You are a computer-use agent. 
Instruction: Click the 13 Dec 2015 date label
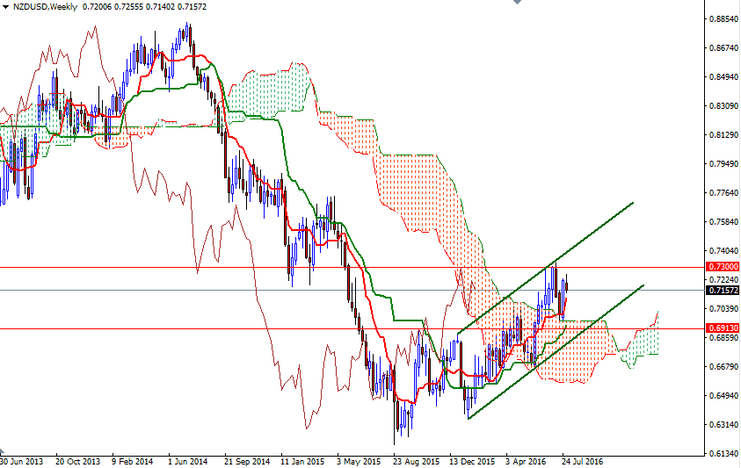(470, 460)
